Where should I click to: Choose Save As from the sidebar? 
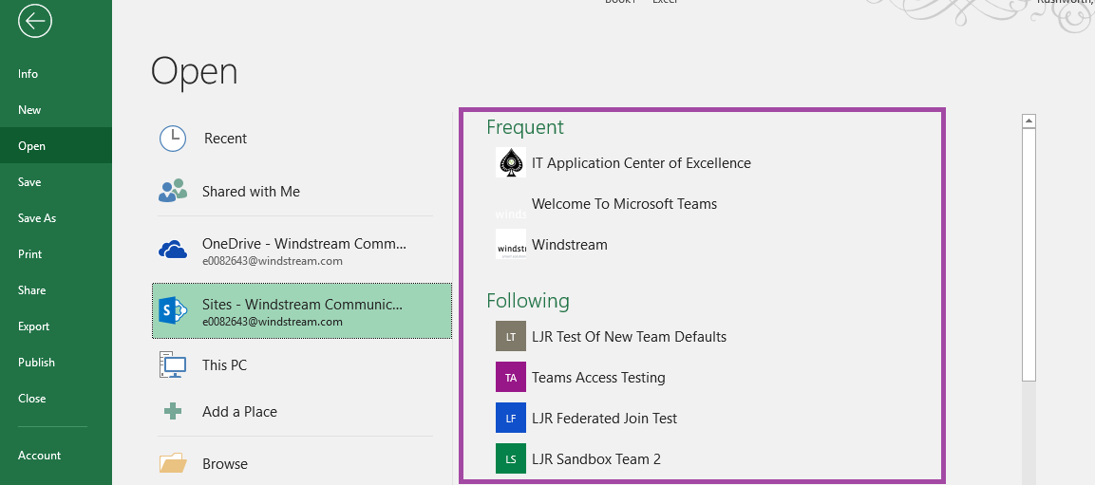[x=56, y=217]
